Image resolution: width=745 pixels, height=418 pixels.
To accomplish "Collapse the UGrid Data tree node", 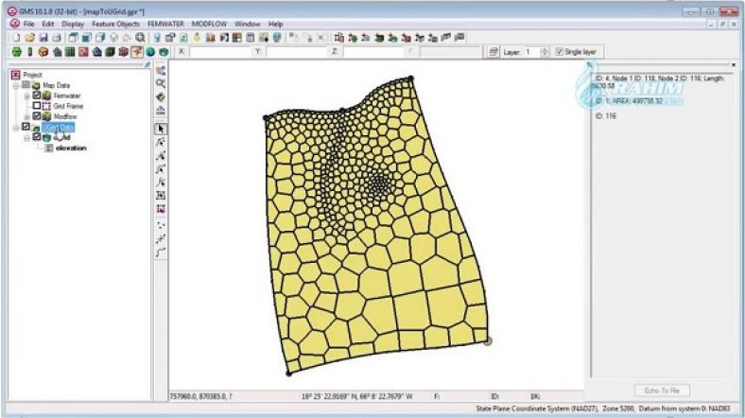I will click(16, 128).
